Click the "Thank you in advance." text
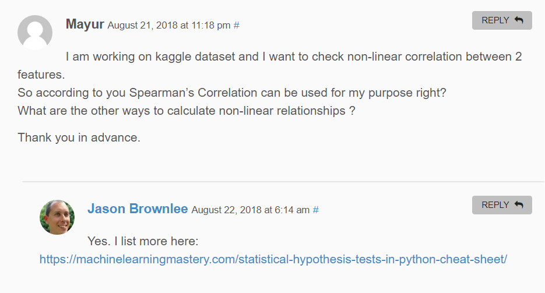545x293 pixels. [x=79, y=138]
